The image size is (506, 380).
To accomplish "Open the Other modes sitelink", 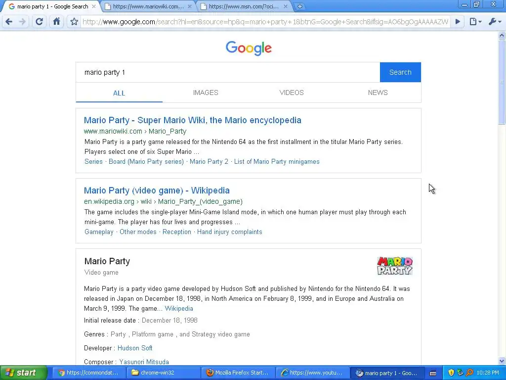I will click(x=138, y=232).
